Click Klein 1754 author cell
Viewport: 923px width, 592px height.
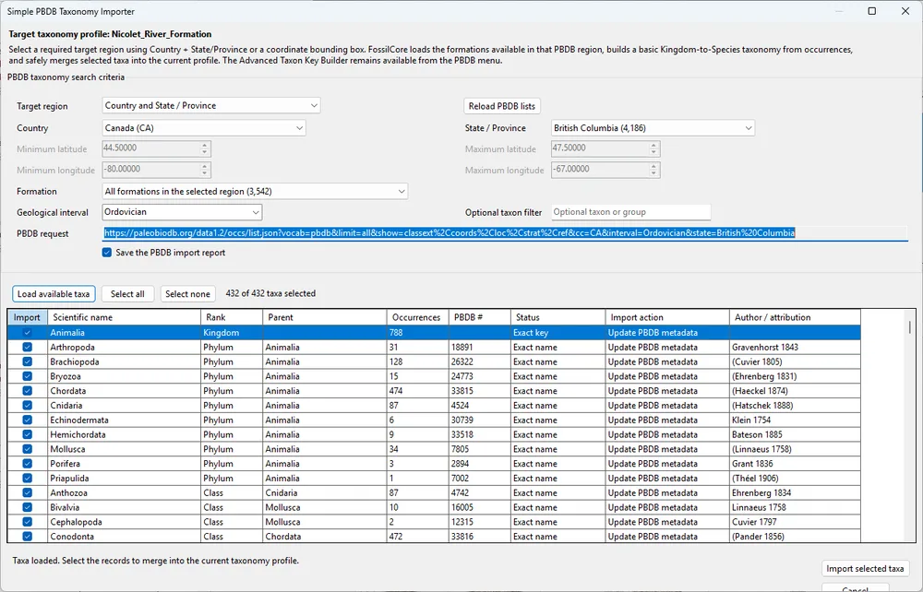[795, 420]
